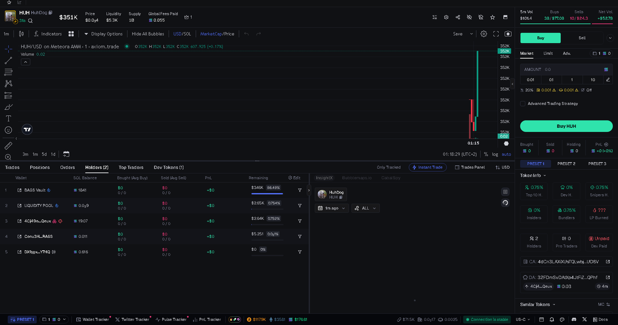Toggle the Trades Panel option
Image resolution: width=618 pixels, height=325 pixels.
click(x=469, y=167)
